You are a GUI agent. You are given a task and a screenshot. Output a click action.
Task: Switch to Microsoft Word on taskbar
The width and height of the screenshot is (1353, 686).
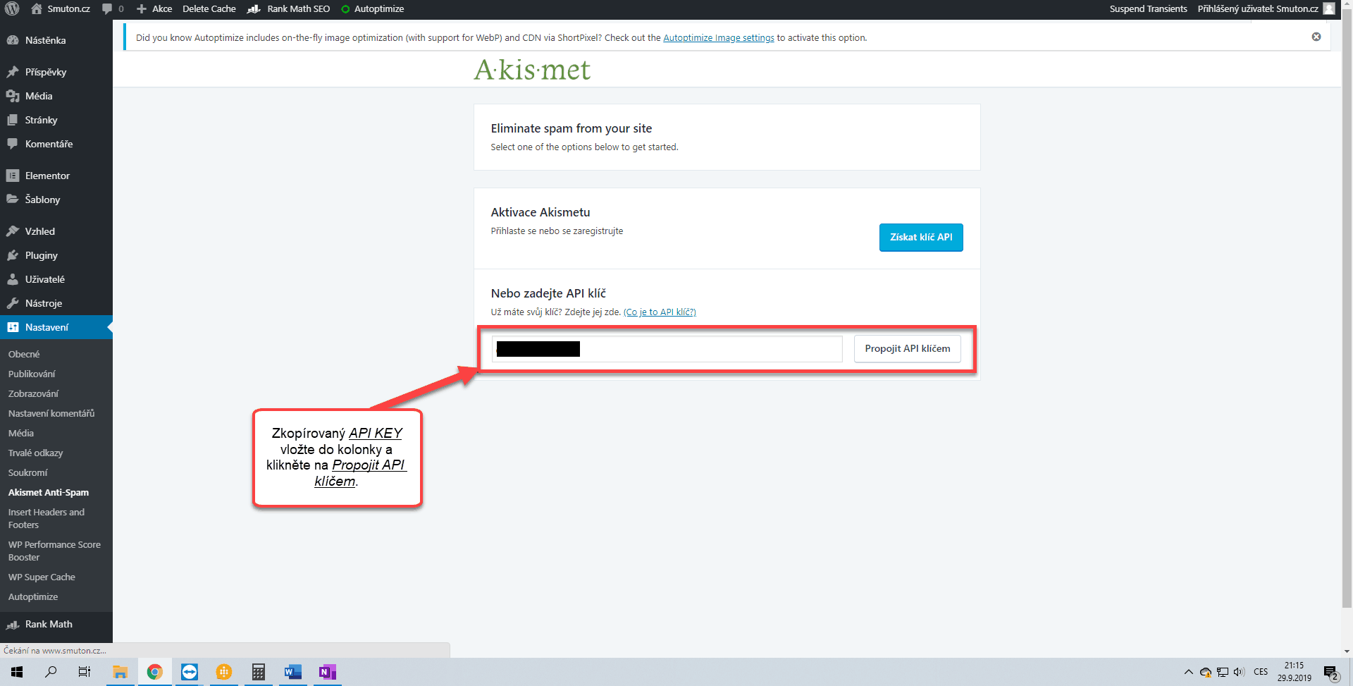pos(292,672)
